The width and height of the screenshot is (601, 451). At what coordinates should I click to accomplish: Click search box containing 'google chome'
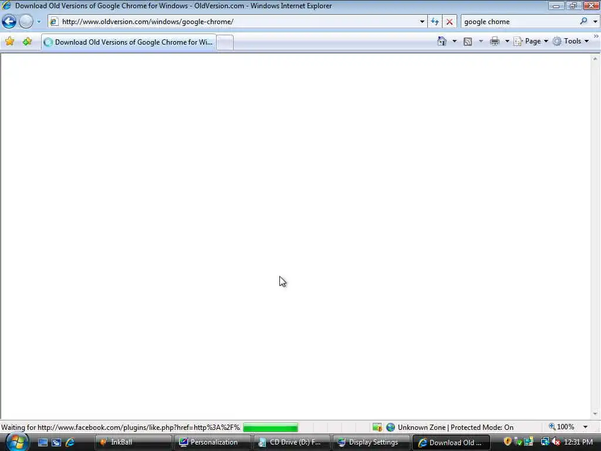(519, 22)
